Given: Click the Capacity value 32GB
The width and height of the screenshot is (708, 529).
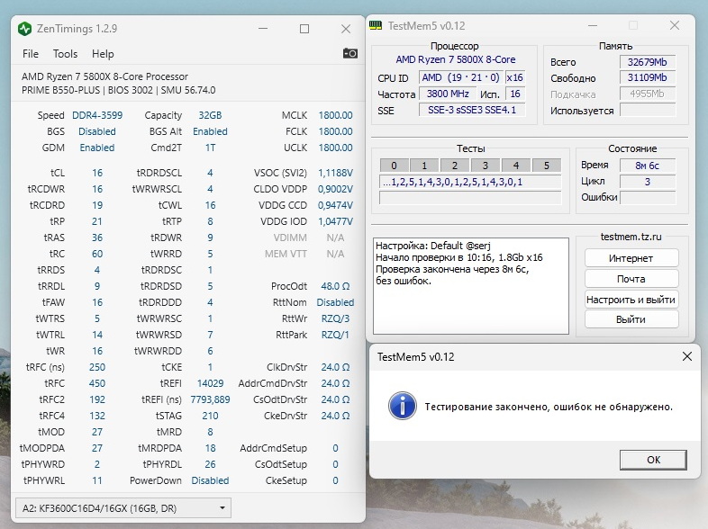Looking at the screenshot, I should click(x=210, y=115).
